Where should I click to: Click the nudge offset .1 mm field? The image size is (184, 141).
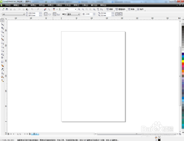tap(89, 14)
